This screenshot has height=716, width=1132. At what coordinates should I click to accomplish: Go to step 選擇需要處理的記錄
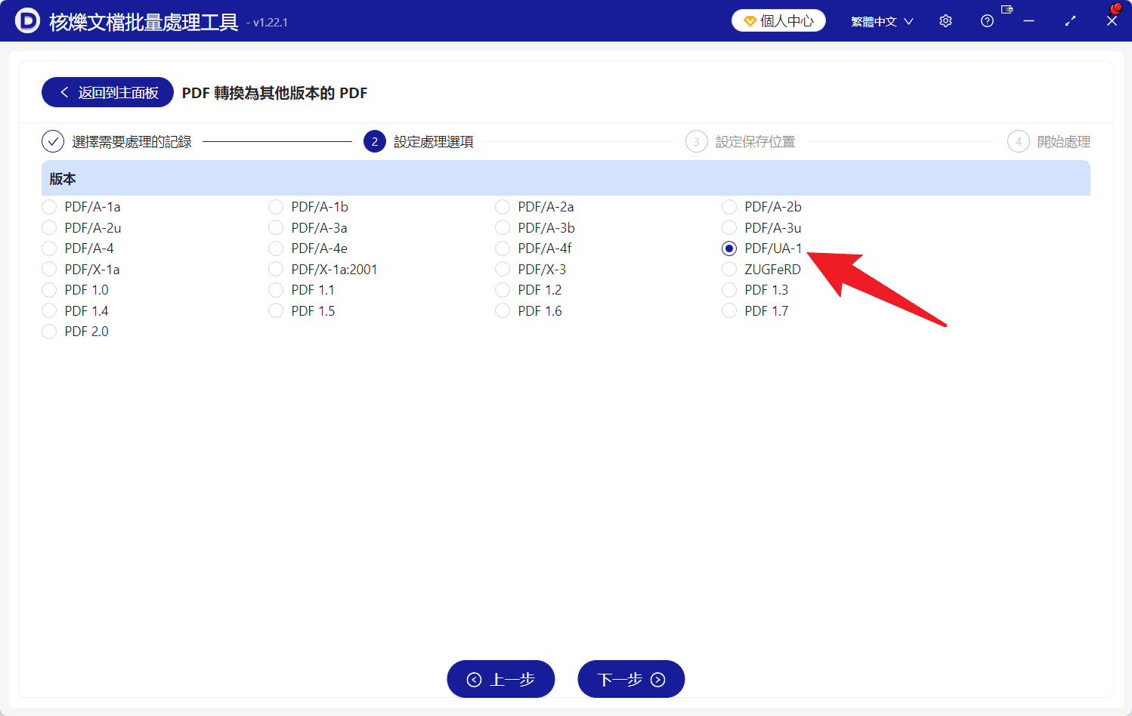(117, 141)
